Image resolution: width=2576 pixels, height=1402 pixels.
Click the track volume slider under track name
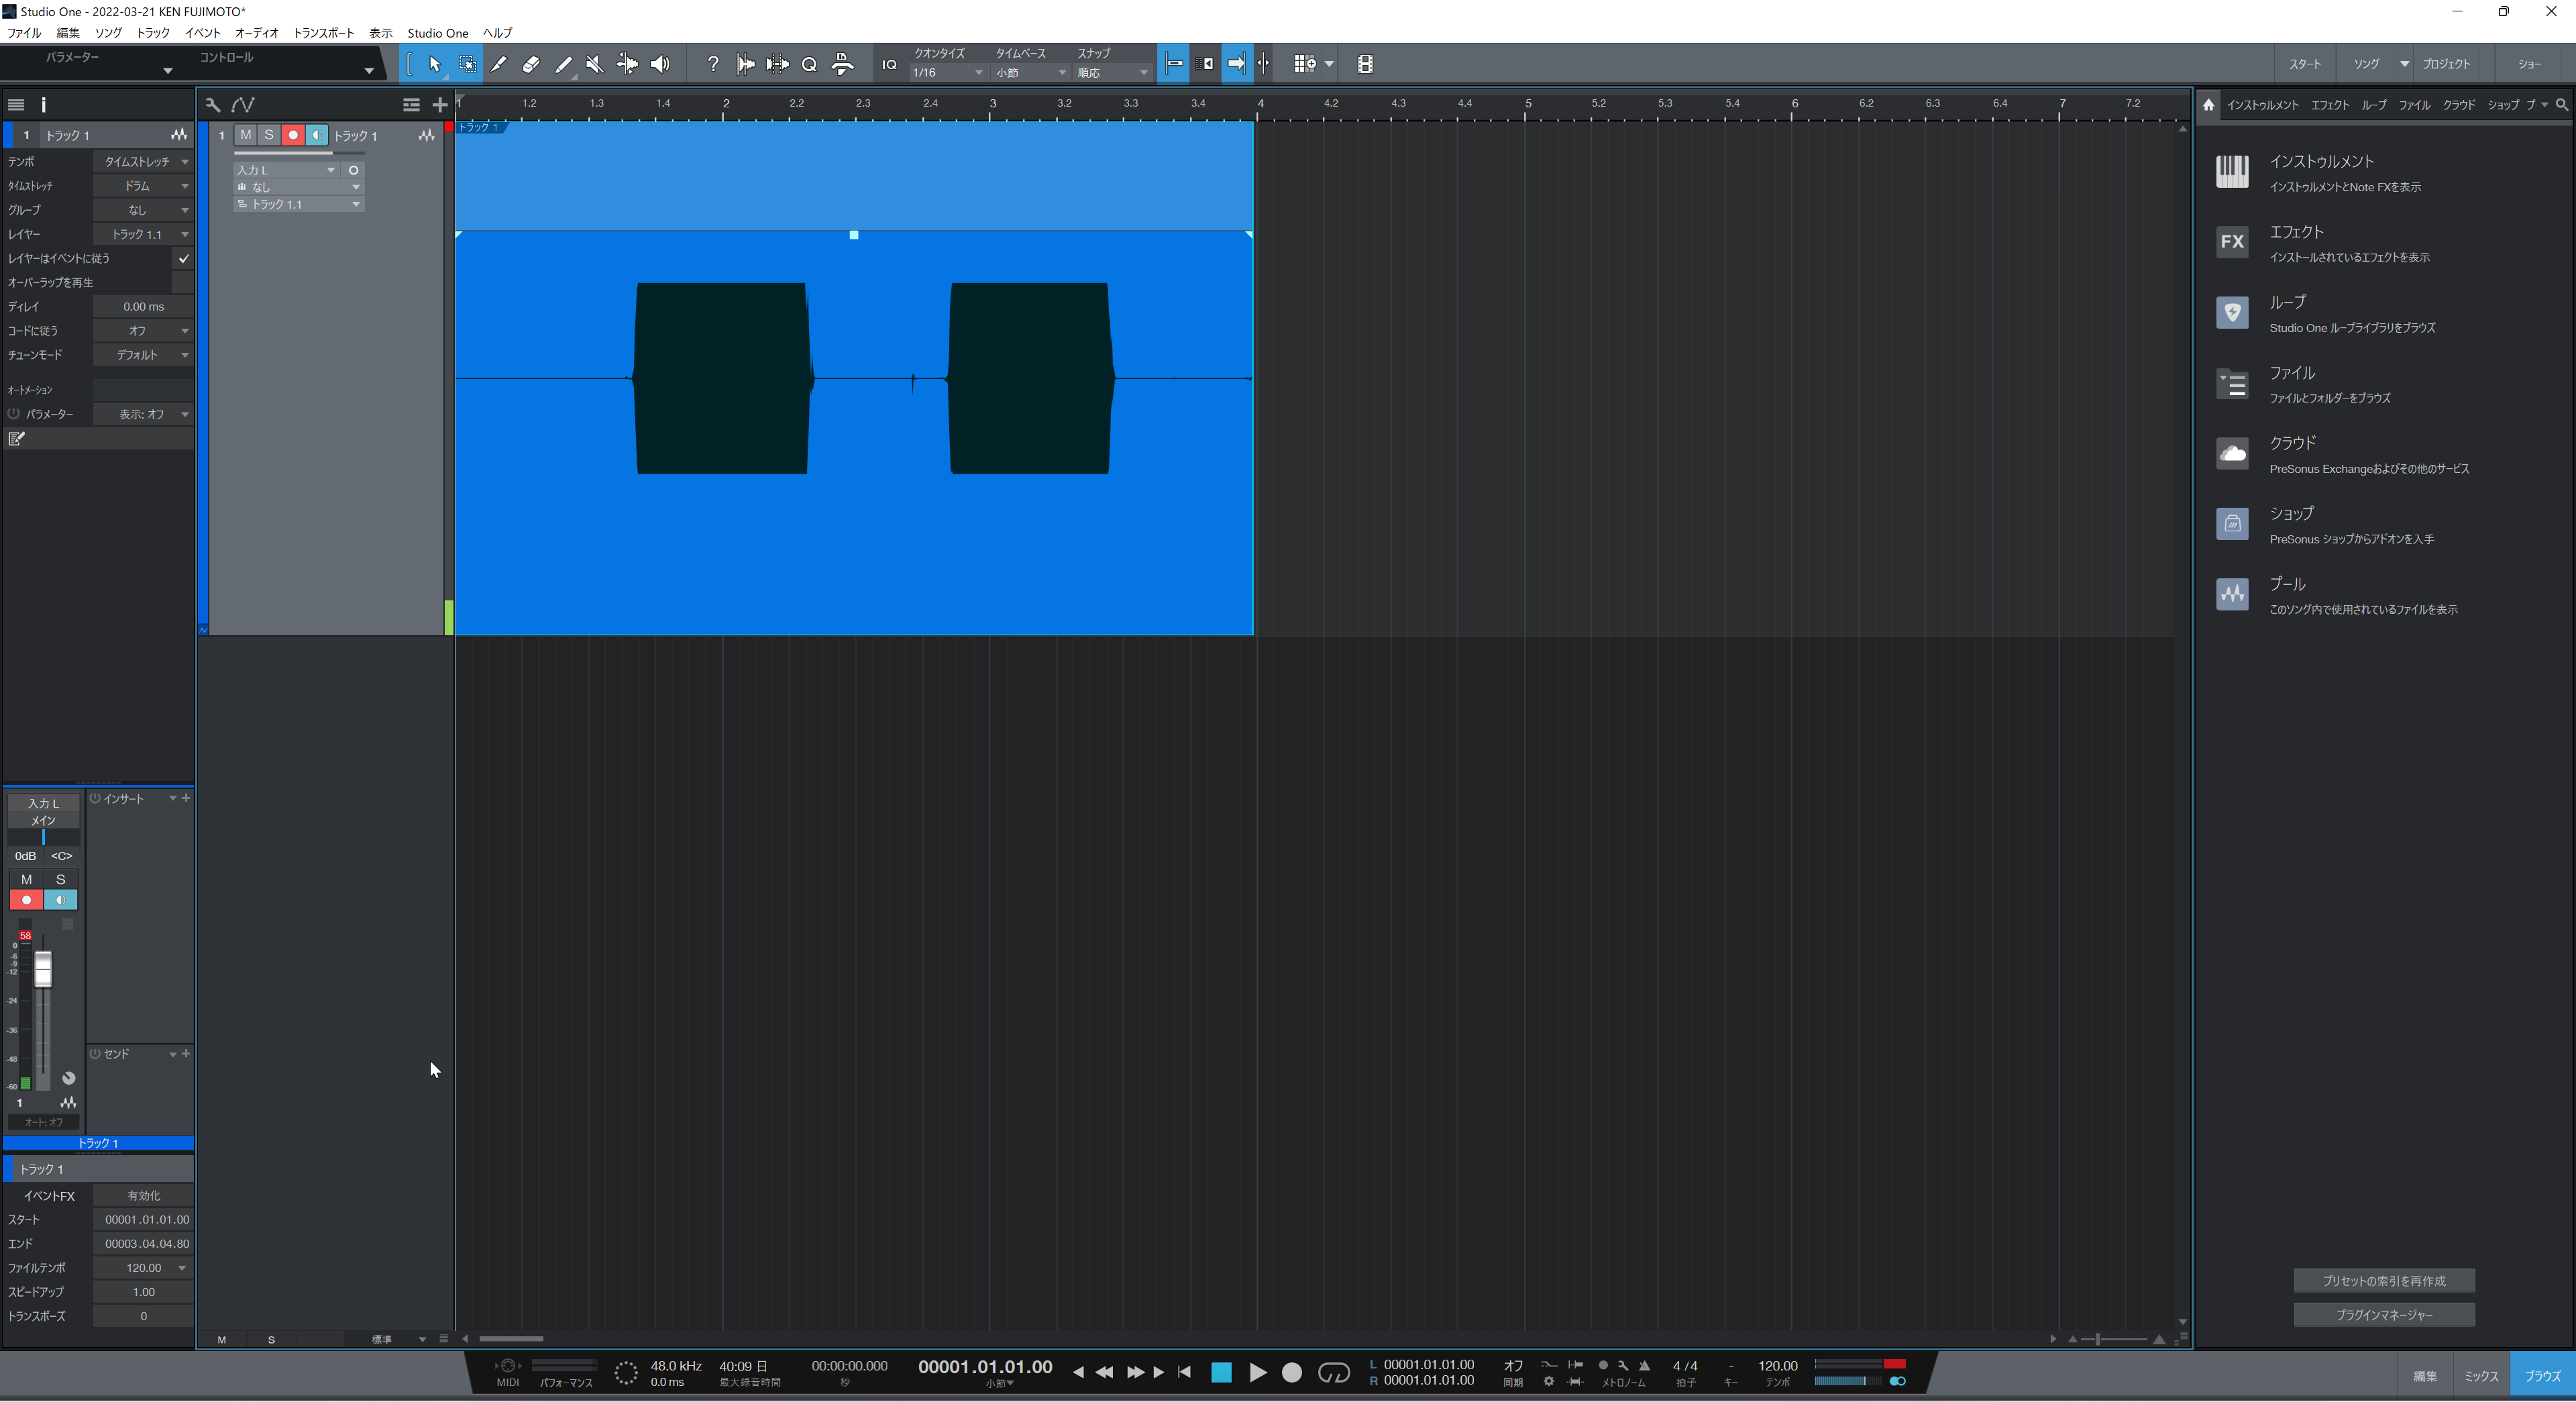pyautogui.click(x=298, y=153)
